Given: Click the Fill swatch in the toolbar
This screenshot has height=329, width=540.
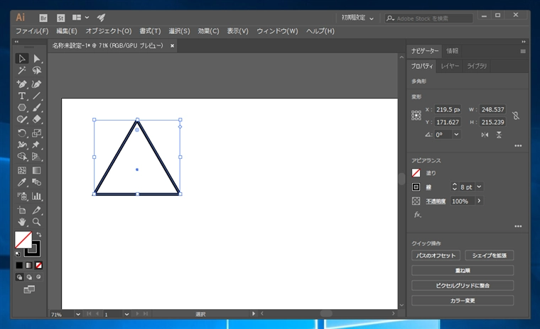Looking at the screenshot, I should point(23,240).
